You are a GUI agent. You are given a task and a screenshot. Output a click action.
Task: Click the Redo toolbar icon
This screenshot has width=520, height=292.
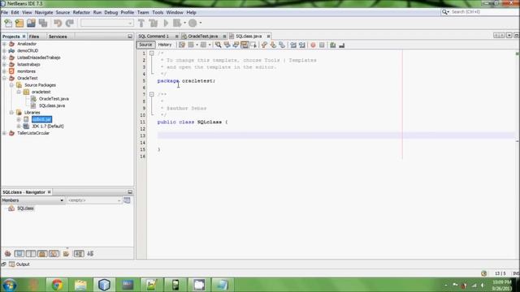[x=70, y=24]
